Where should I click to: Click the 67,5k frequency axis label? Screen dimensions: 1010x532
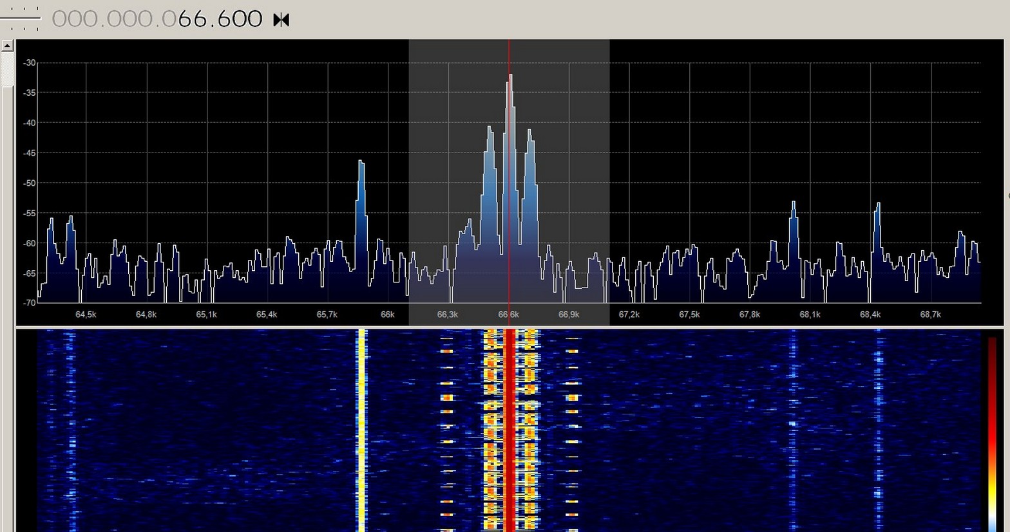(x=689, y=315)
